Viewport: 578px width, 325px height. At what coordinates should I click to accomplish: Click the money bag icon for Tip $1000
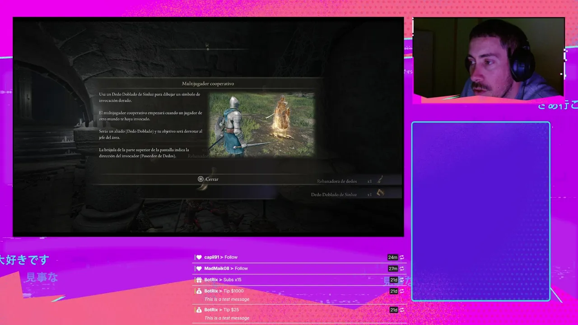point(199,291)
